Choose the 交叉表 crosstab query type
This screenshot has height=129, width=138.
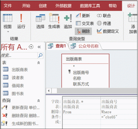point(85,24)
